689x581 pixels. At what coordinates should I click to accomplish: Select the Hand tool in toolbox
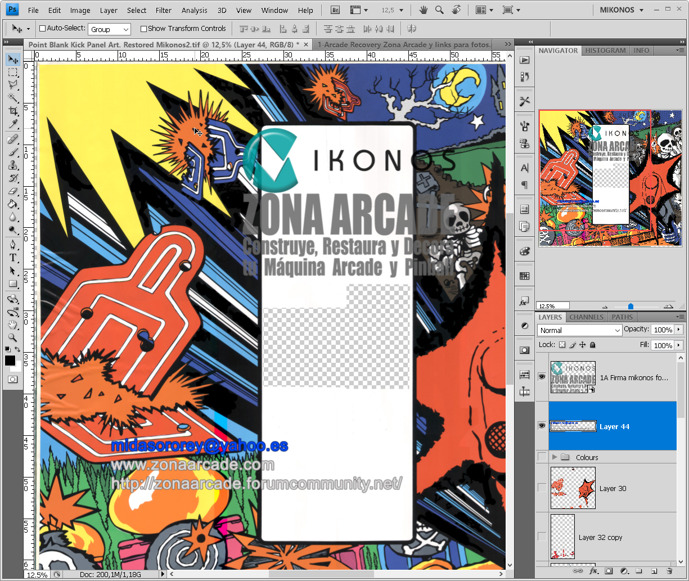click(12, 325)
